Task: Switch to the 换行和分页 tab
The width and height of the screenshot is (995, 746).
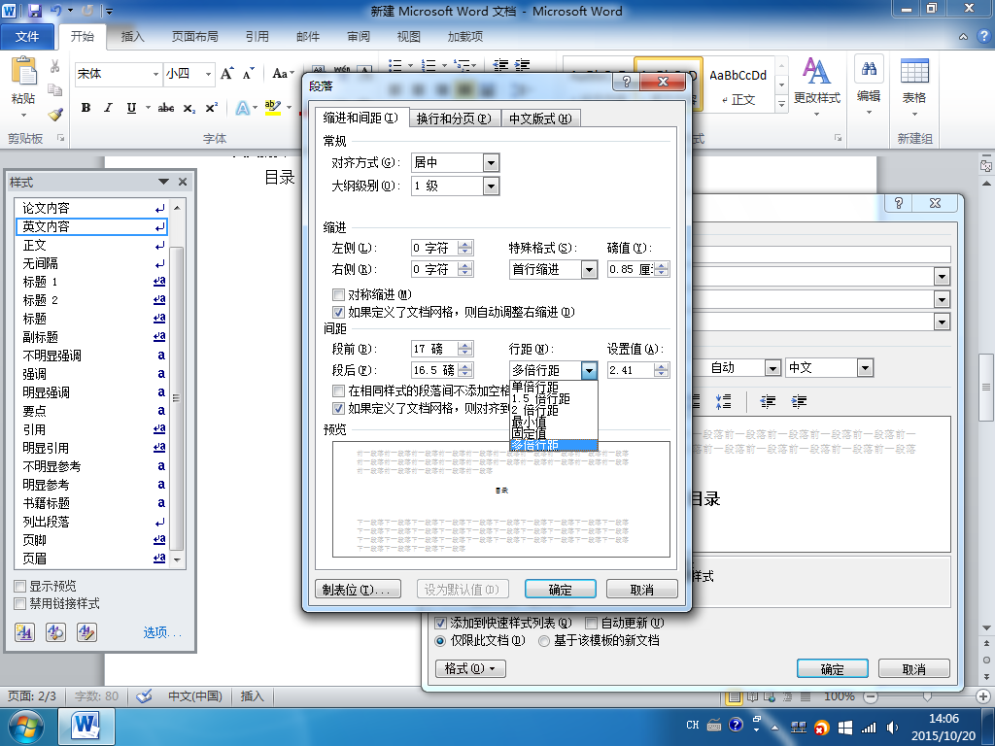Action: pos(455,119)
